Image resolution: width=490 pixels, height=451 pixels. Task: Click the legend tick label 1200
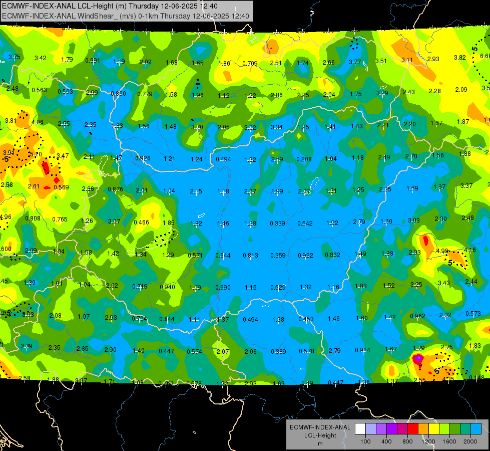coord(428,441)
